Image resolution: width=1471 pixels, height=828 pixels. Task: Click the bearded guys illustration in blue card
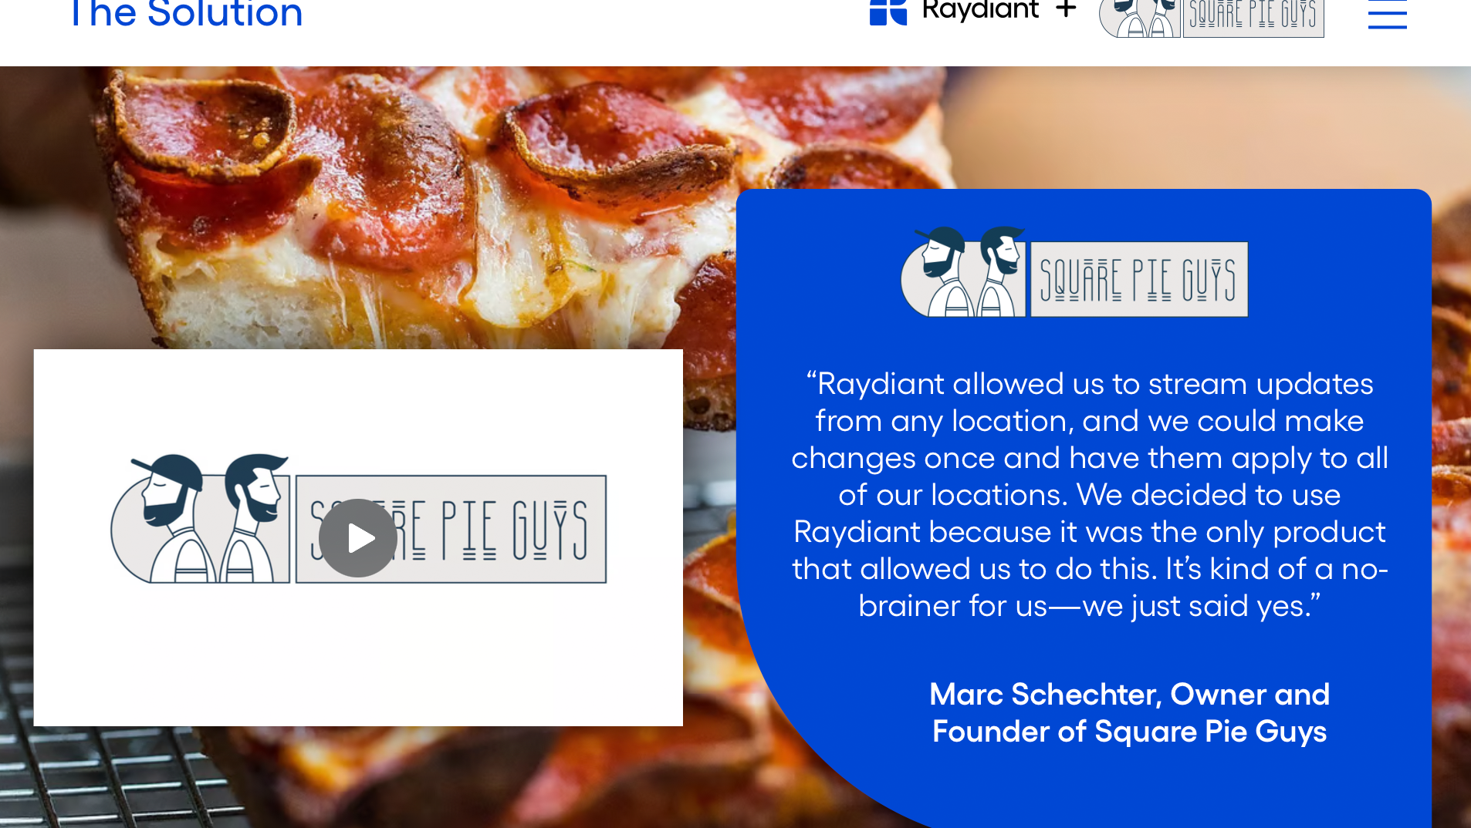[963, 271]
